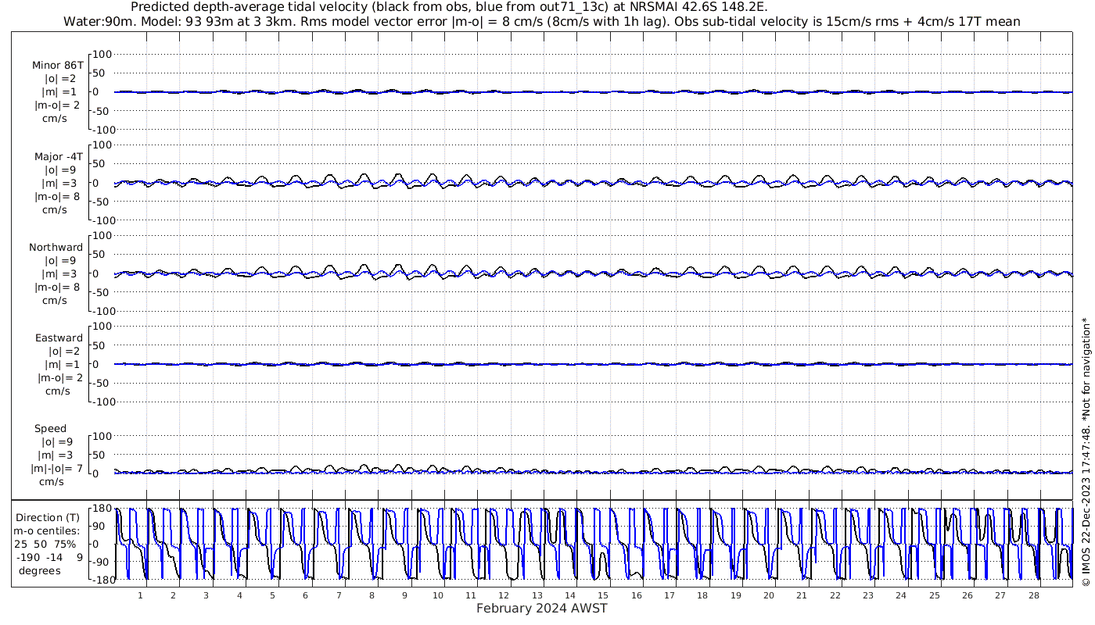Click the 'm-o centiles:' text
The height and width of the screenshot is (625, 1095).
point(46,531)
